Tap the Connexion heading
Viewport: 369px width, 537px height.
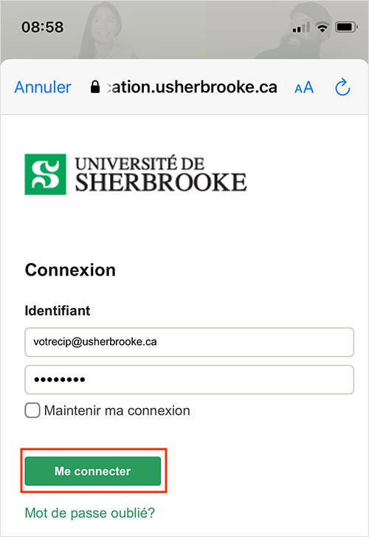70,270
